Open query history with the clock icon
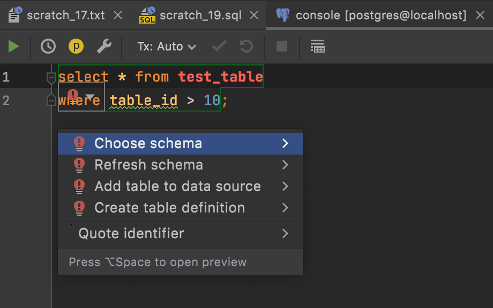493x308 pixels. point(48,46)
